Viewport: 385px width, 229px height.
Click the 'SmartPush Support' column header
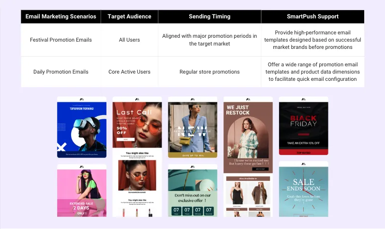[x=312, y=16]
